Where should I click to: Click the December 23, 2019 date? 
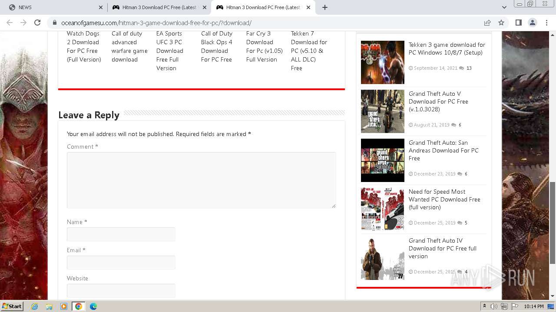(435, 174)
